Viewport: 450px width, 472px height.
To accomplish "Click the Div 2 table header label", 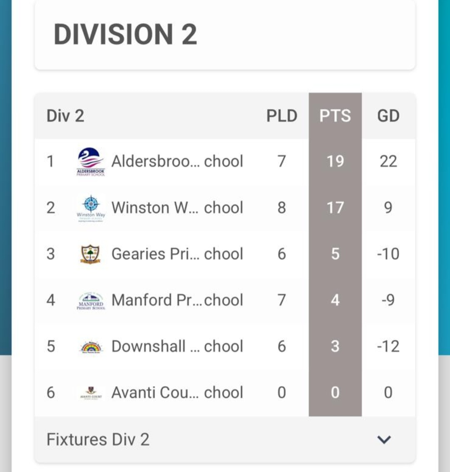I will click(x=65, y=116).
